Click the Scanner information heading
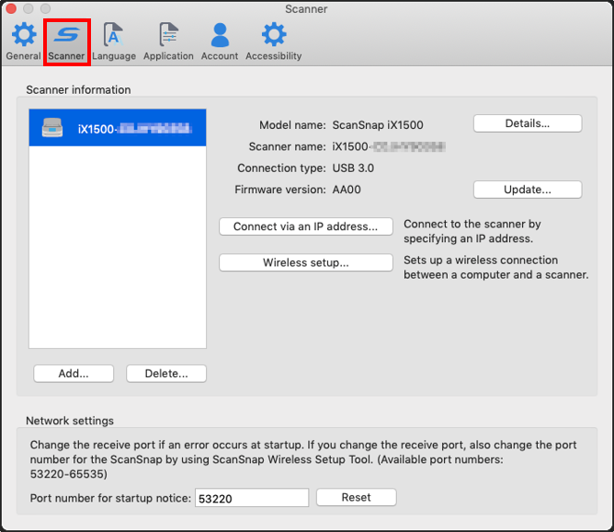 (78, 90)
